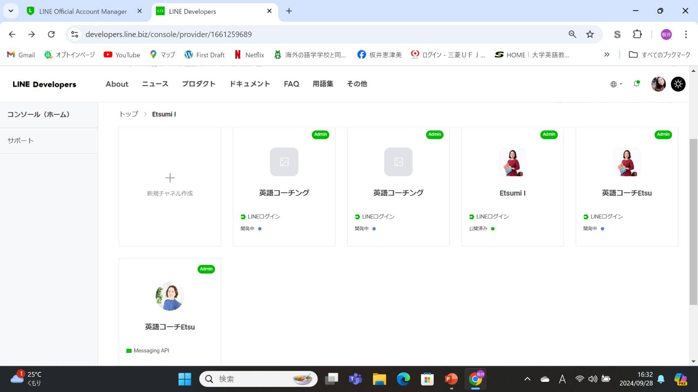
Task: Click LINEログイン label on Etsumi I card
Action: click(x=492, y=216)
